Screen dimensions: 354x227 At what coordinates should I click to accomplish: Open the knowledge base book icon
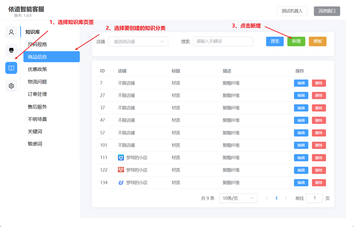click(x=11, y=68)
